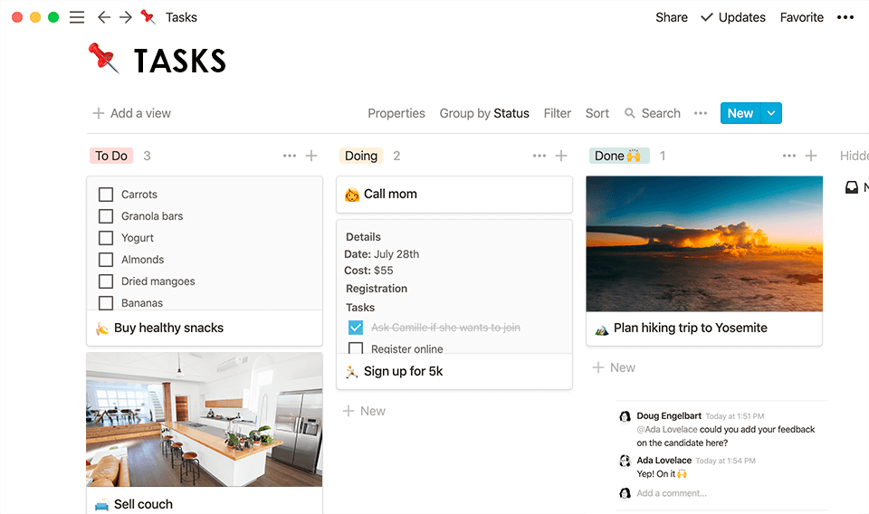
Task: Click the Hidden columns header
Action: click(854, 156)
